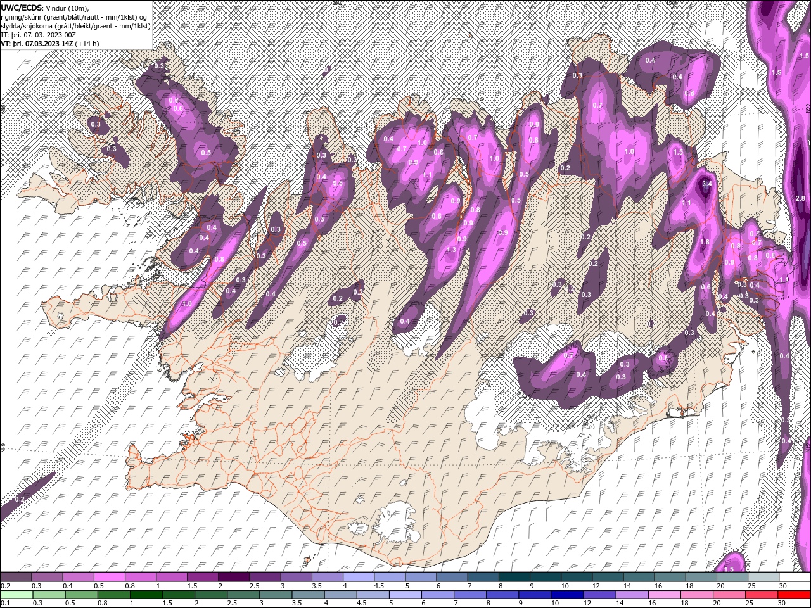Click the snow legend swatch between 3 and 3.5
This screenshot has height=608, width=811.
click(296, 577)
